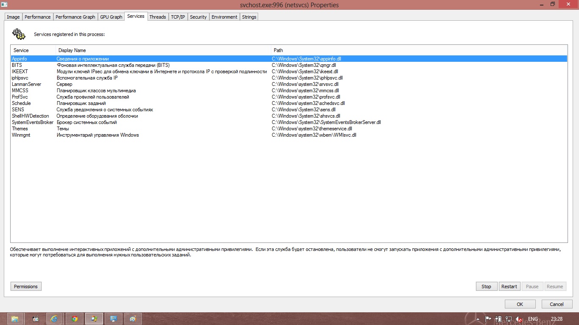Click the battery power tray icon

coord(499,319)
